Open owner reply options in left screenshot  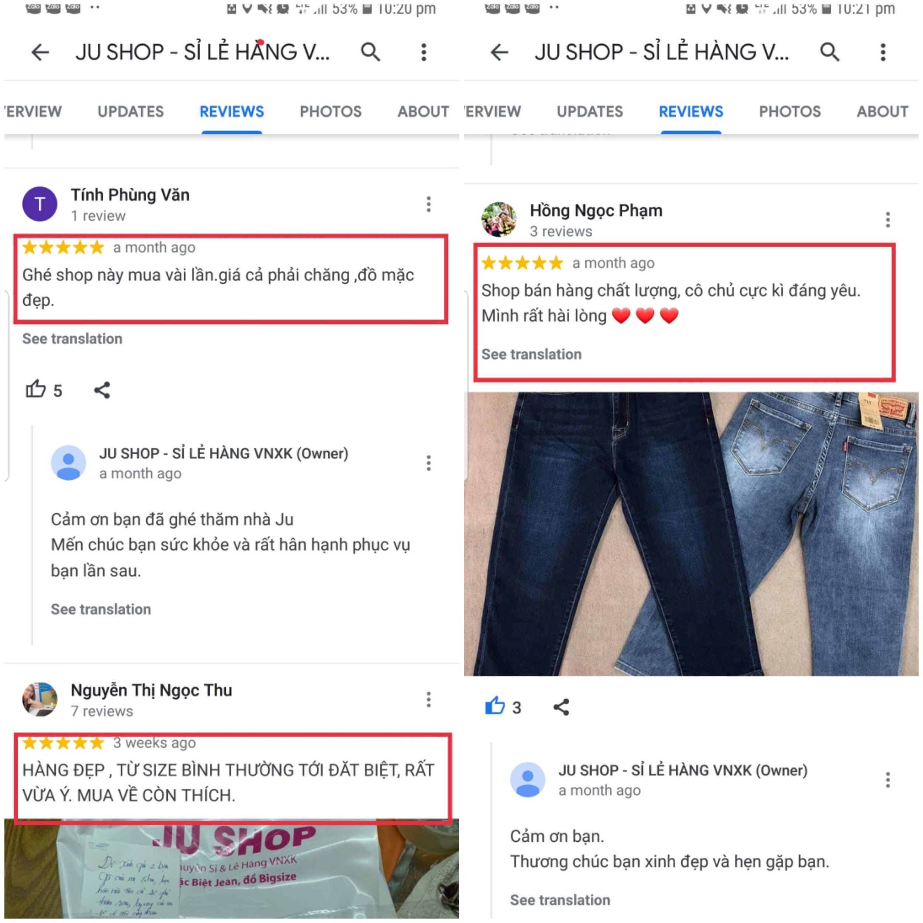tap(429, 463)
